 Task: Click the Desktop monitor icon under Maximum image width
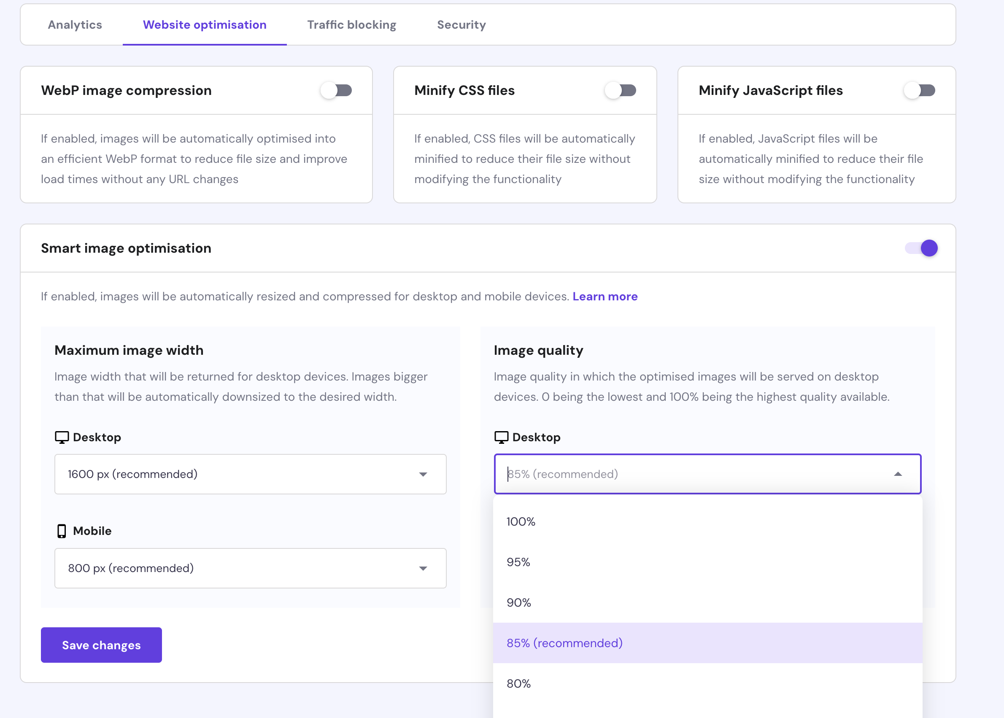[x=62, y=437]
